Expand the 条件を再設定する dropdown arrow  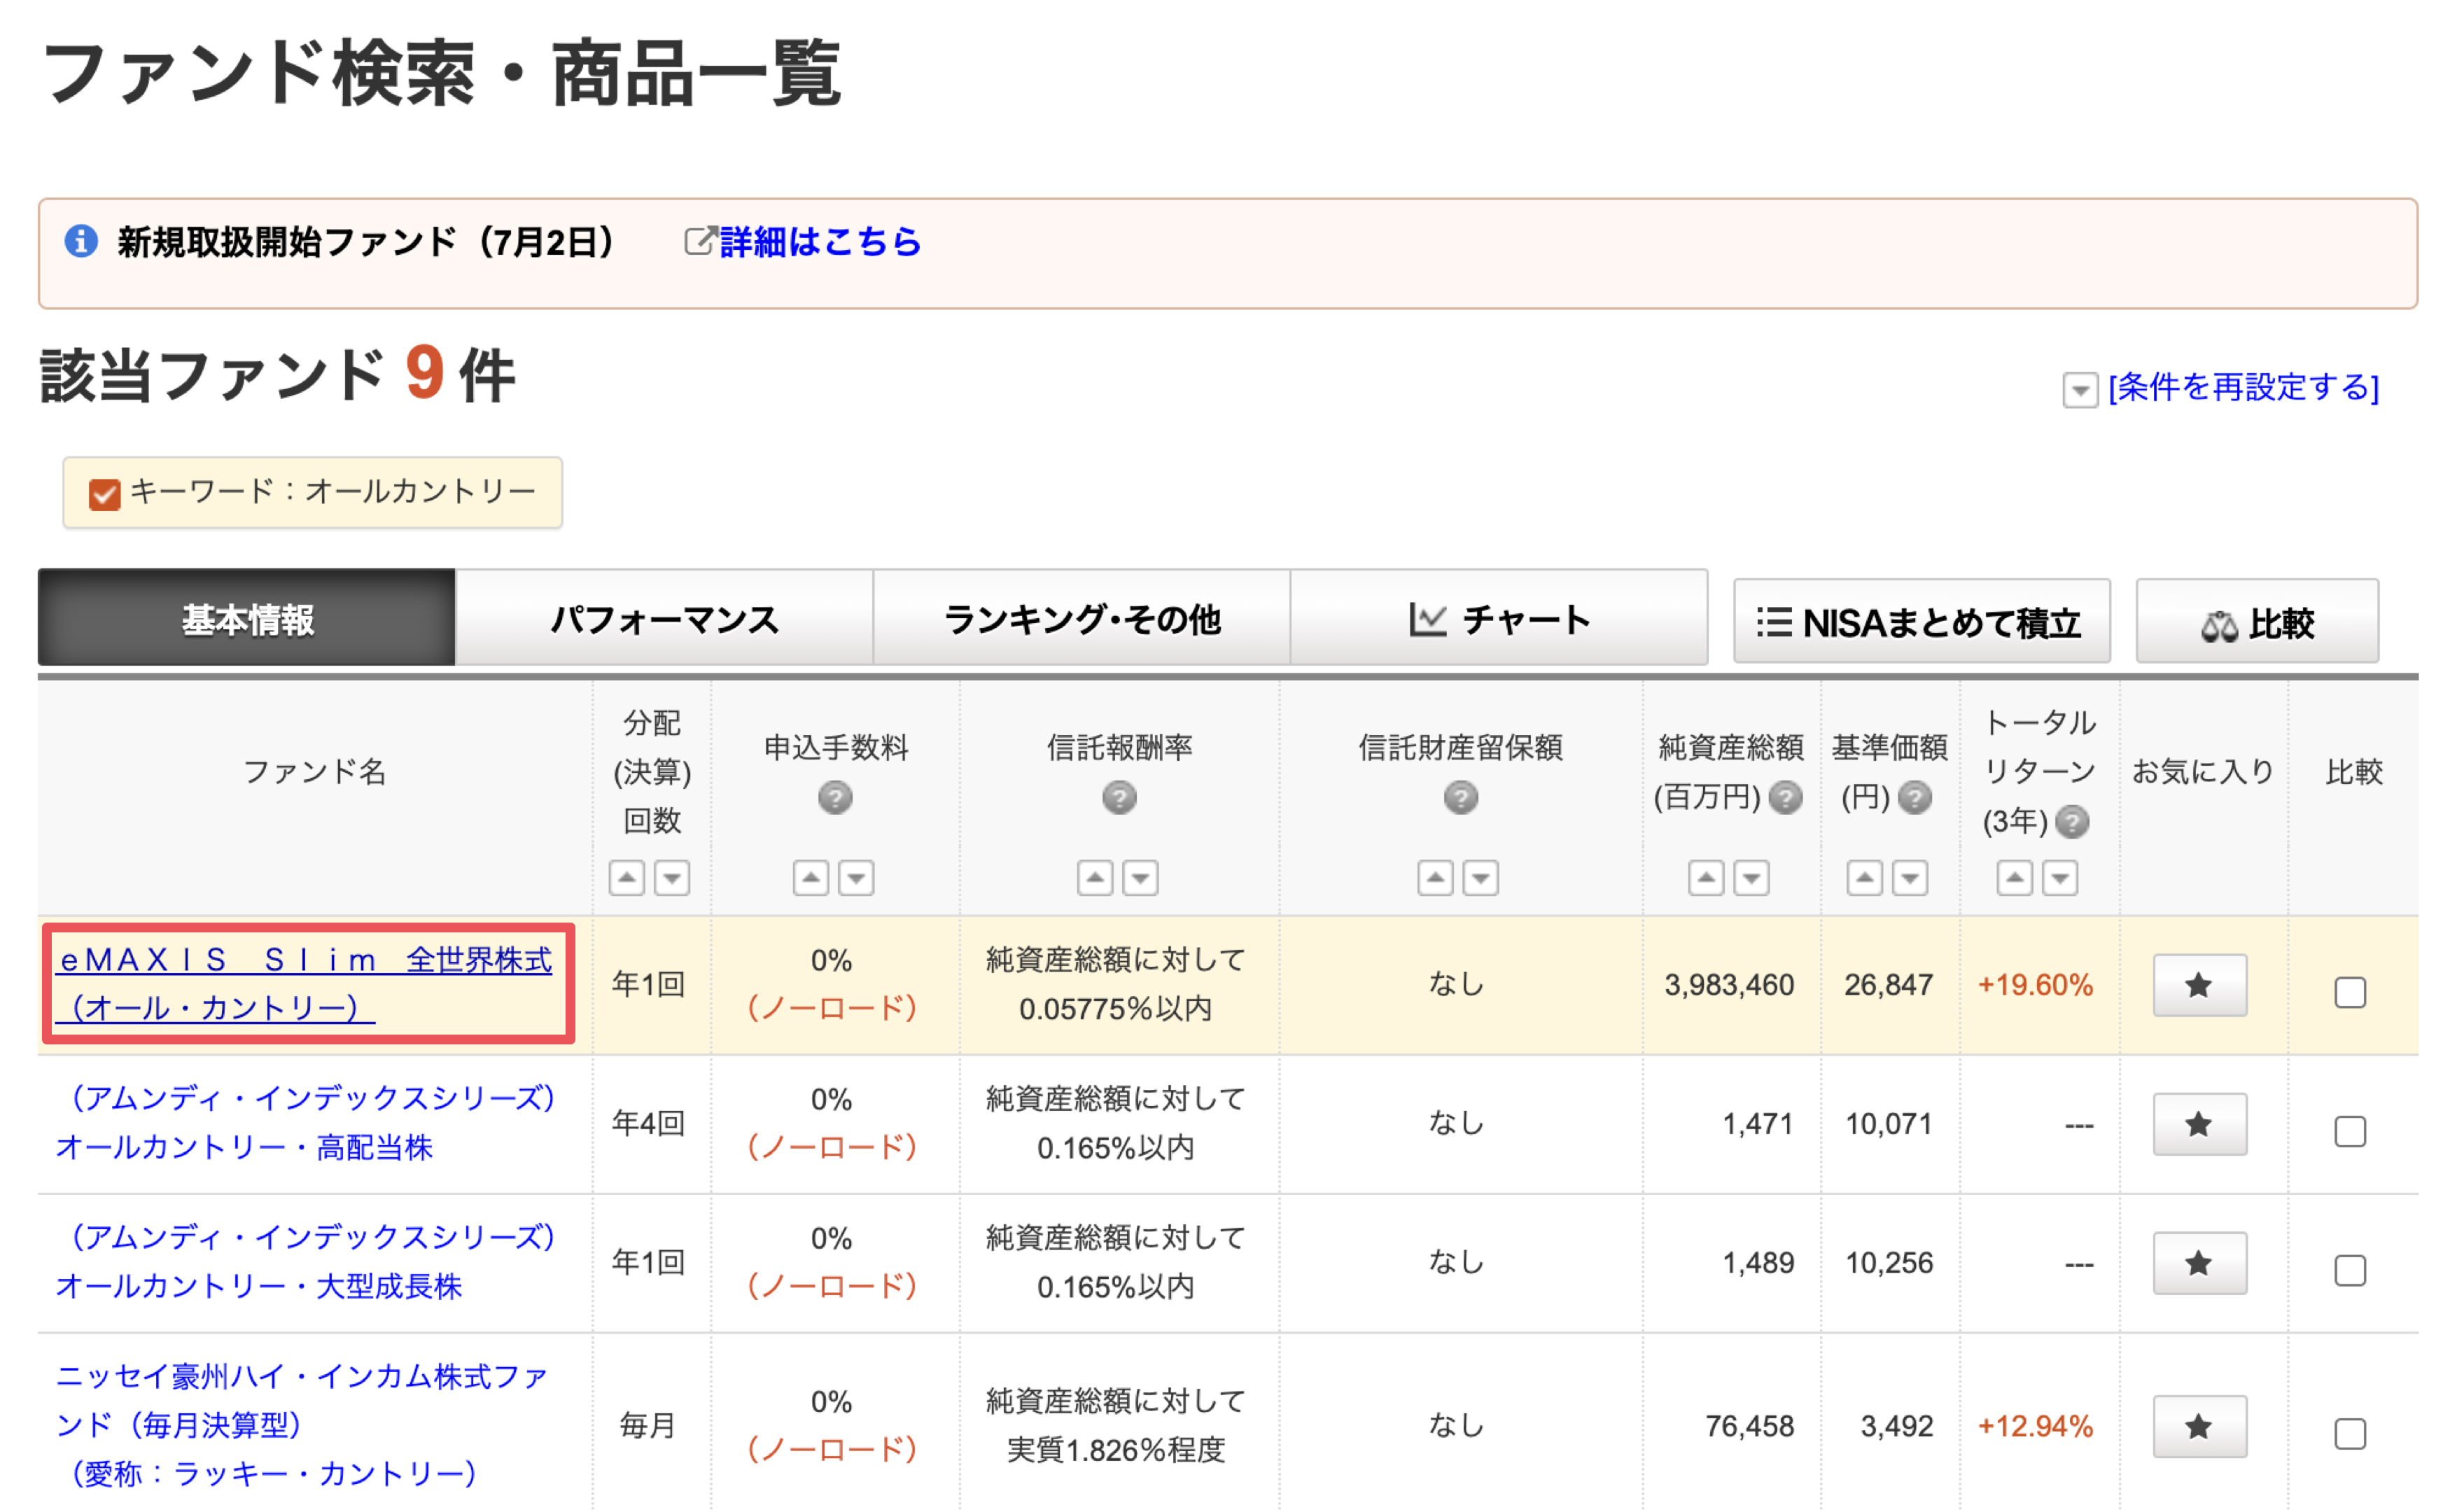2080,389
